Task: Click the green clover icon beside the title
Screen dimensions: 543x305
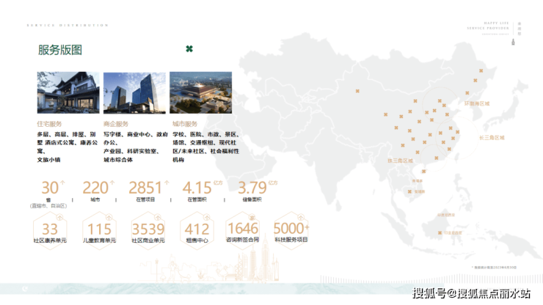Action: (189, 49)
